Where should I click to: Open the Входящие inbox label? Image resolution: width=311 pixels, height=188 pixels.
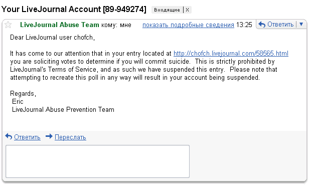pos(167,10)
